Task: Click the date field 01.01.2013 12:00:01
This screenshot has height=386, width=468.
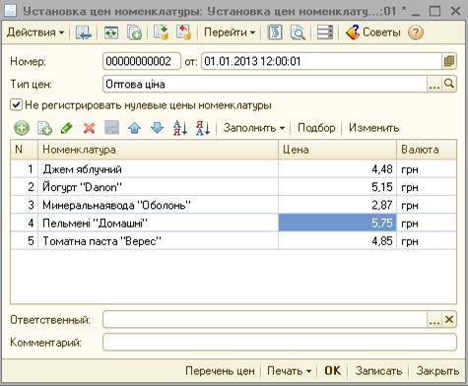Action: click(x=321, y=61)
